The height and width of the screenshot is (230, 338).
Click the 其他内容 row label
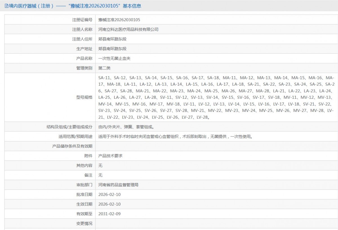pos(84,166)
